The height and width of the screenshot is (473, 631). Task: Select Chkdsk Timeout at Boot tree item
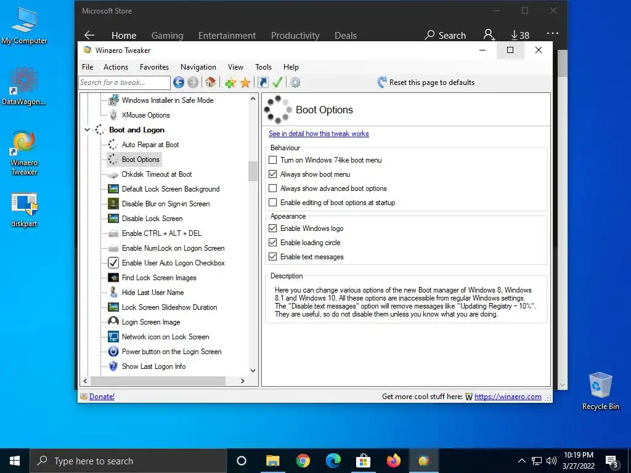[157, 174]
